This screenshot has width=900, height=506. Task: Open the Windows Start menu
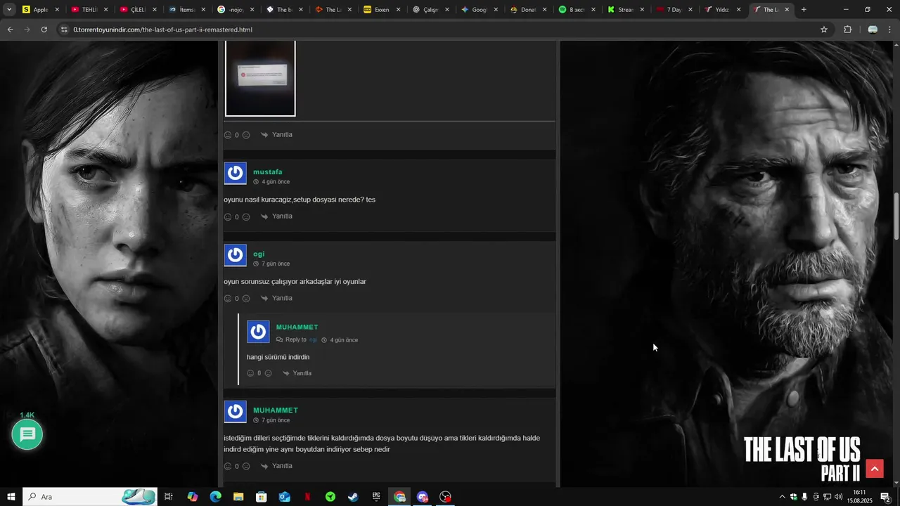(11, 497)
